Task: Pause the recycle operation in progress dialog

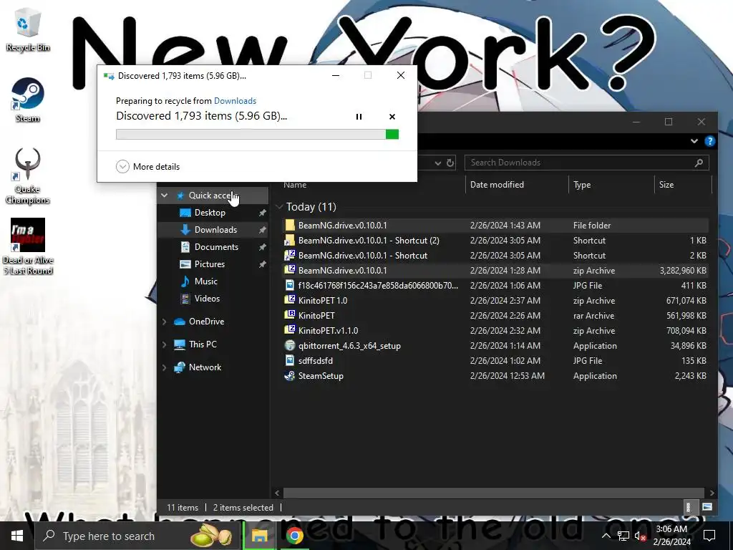Action: (359, 117)
